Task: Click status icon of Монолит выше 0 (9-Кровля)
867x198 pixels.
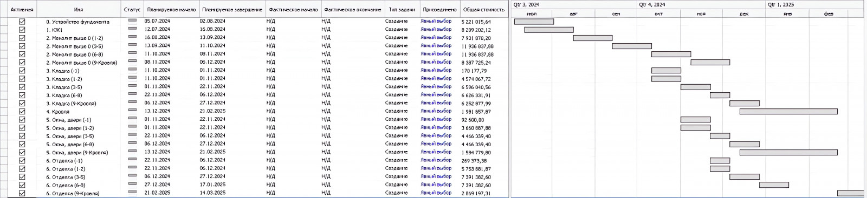Action: click(x=132, y=61)
